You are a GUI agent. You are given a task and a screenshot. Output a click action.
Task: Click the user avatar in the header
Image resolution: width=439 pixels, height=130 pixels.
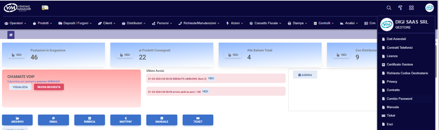coord(430,8)
